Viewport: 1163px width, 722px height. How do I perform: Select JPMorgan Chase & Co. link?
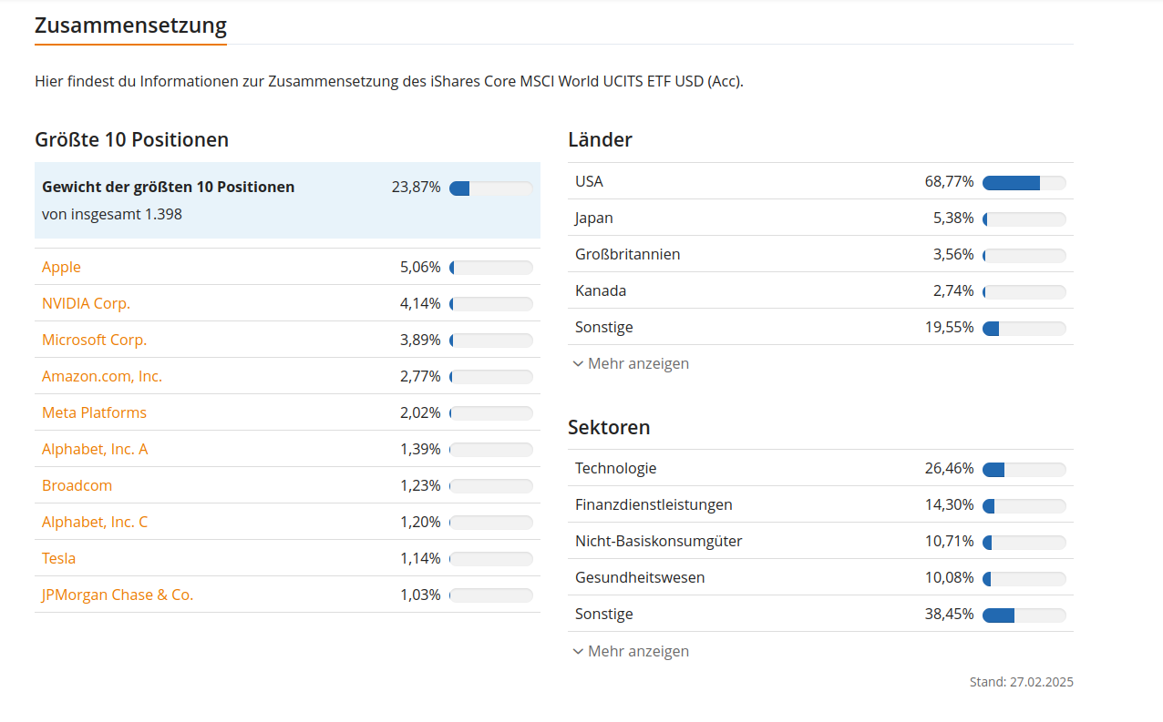click(118, 595)
